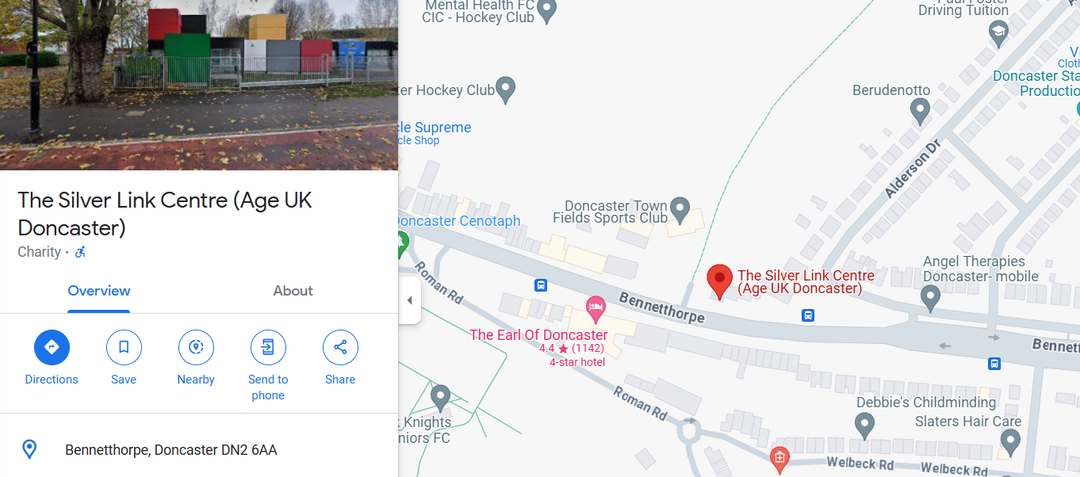Click Debbie's Childminding map pin
The height and width of the screenshot is (477, 1080).
tap(865, 426)
